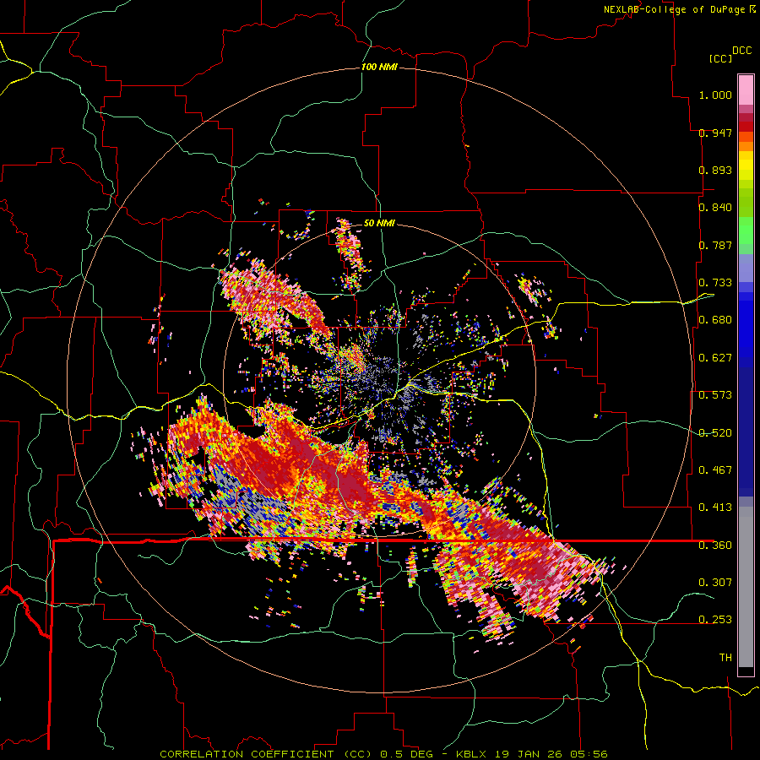Viewport: 760px width, 760px height.
Task: Click the DCC product label
Action: click(742, 51)
